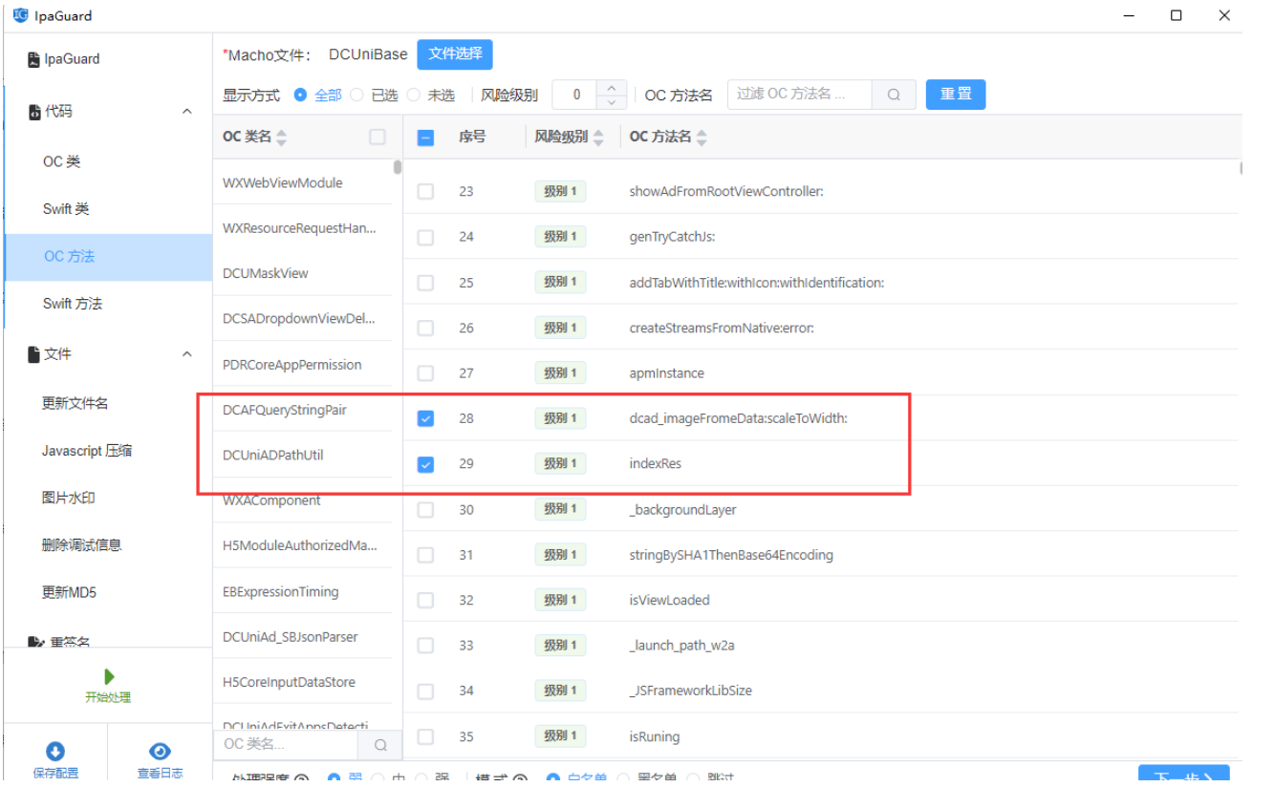The image size is (1274, 787).
Task: Check row 35 isRuning checkbox
Action: pyautogui.click(x=425, y=736)
